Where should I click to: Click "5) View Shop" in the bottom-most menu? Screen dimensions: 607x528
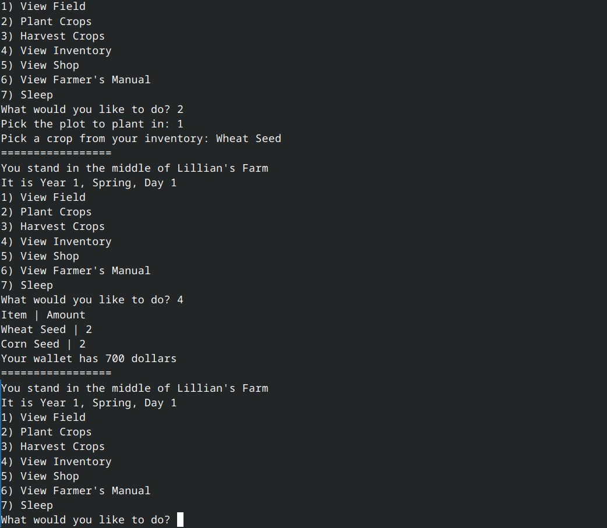point(40,476)
